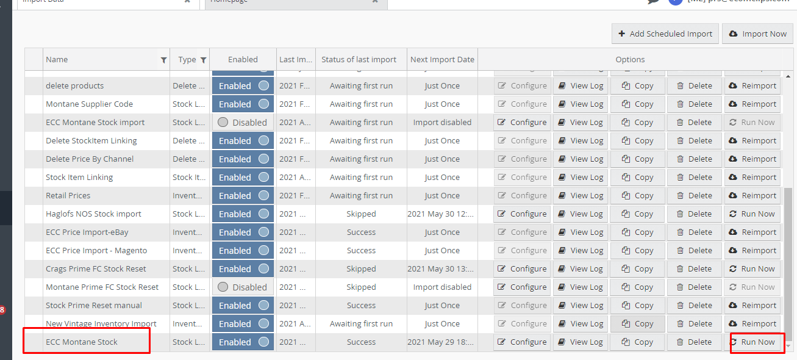View Log for ECC Price Import-eBay
This screenshot has width=797, height=360.
point(581,232)
